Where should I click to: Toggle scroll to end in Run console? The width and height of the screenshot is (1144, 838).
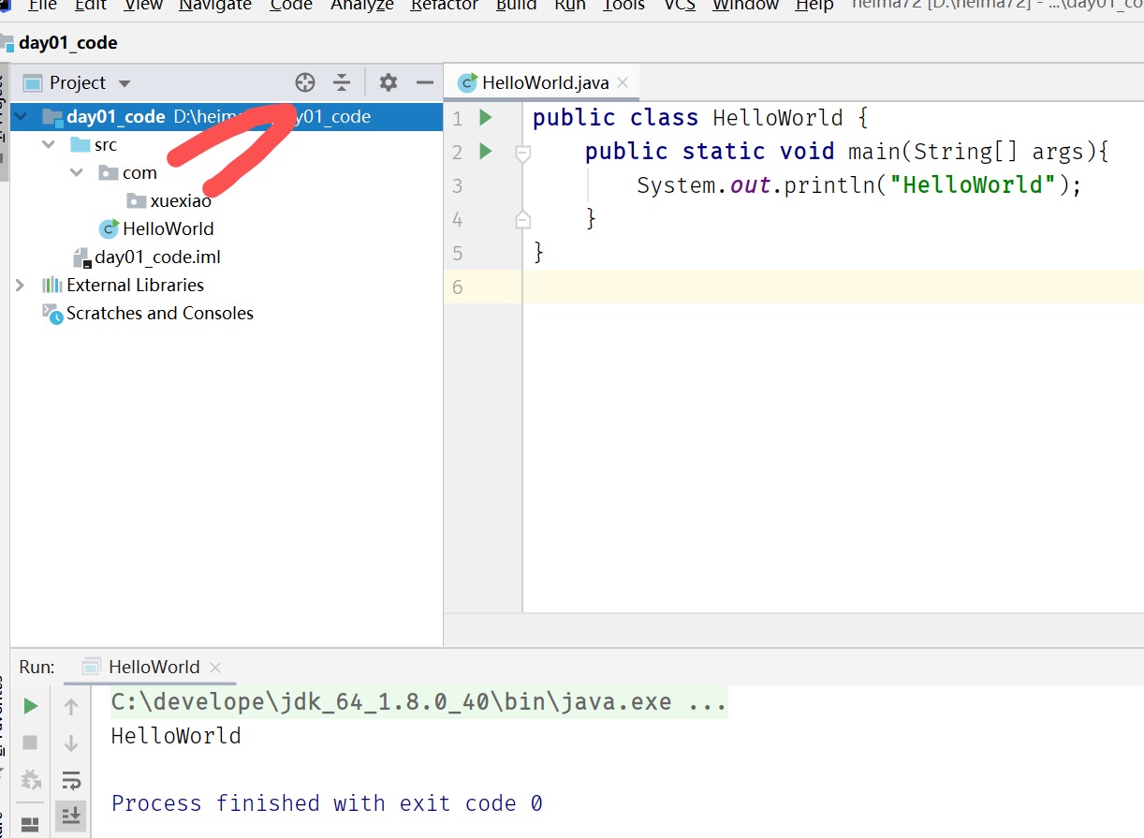(x=71, y=816)
